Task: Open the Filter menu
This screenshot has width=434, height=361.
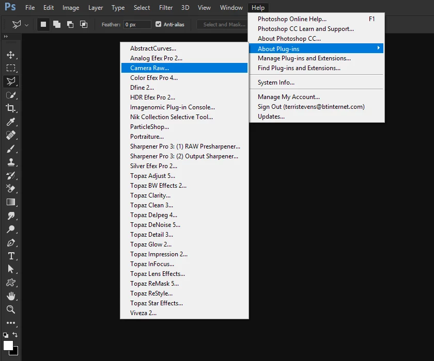Action: tap(166, 7)
